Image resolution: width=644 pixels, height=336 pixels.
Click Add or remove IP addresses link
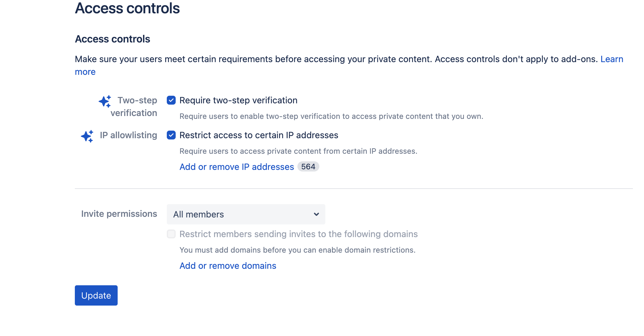237,167
